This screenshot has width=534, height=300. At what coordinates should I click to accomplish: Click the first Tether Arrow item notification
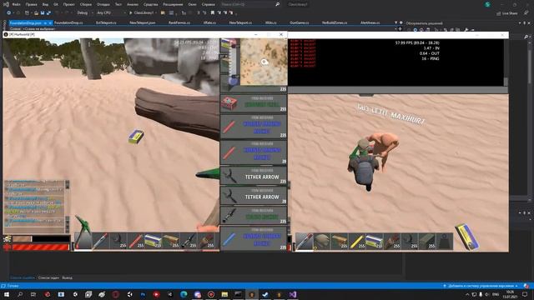pyautogui.click(x=254, y=176)
